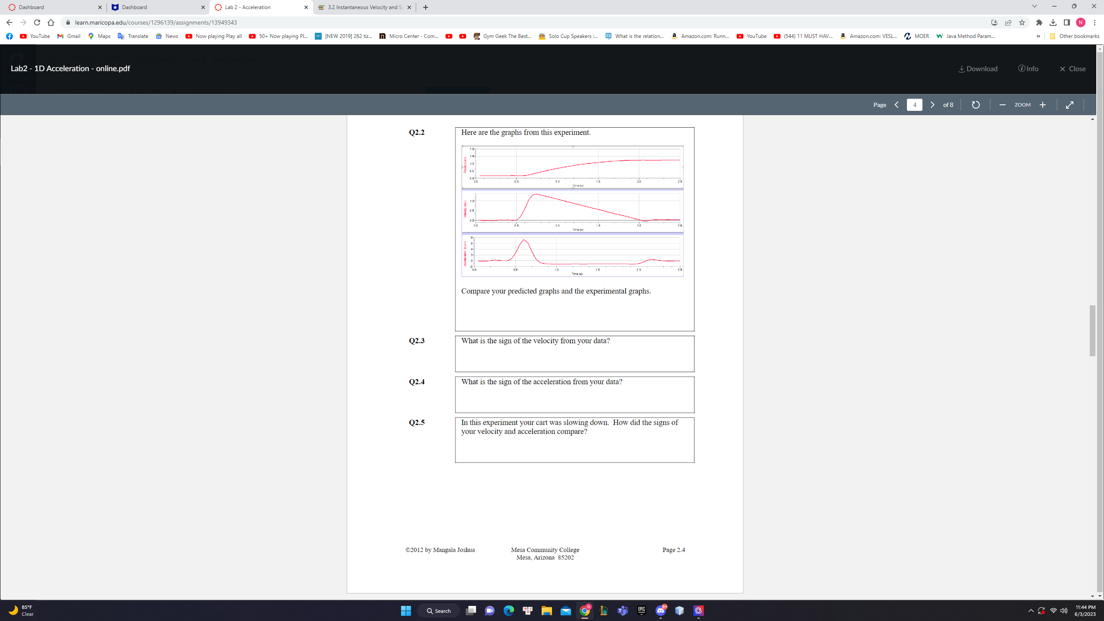Zoom in on the PDF
Image resolution: width=1104 pixels, height=621 pixels.
[1043, 105]
